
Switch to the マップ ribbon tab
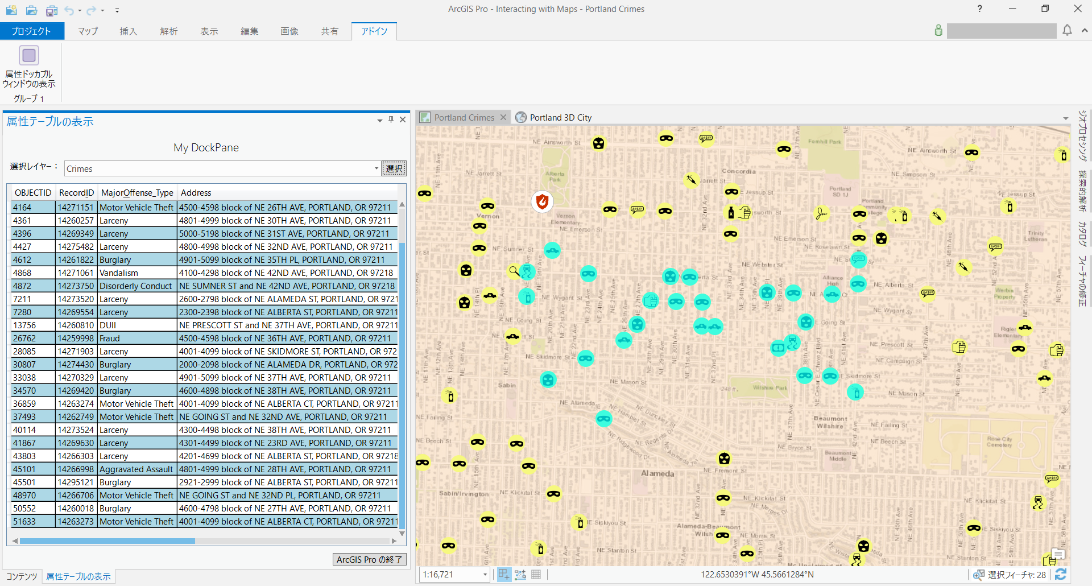[x=88, y=31]
